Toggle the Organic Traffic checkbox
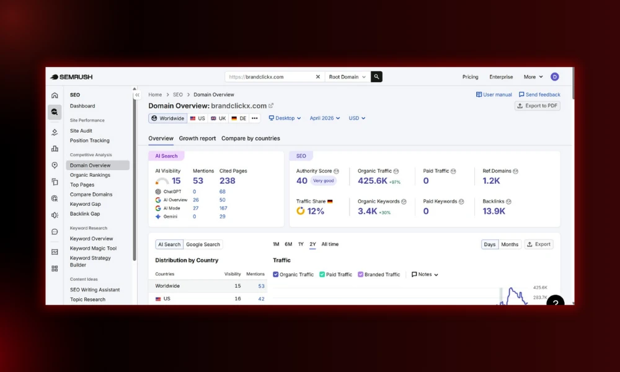 276,275
